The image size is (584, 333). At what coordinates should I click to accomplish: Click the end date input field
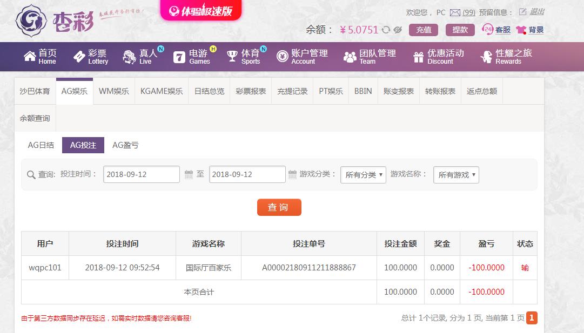(x=247, y=174)
